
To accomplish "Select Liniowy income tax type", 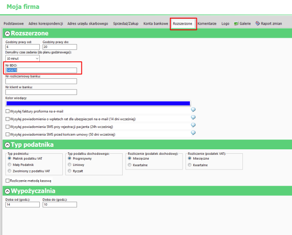I will point(70,164).
